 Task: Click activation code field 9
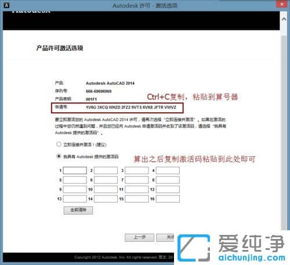click(75, 189)
